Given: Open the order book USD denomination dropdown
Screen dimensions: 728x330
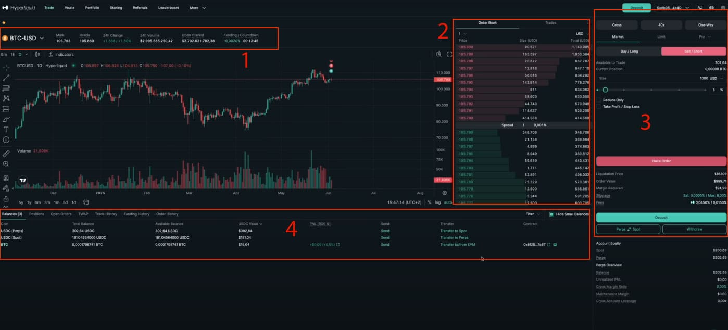Looking at the screenshot, I should pyautogui.click(x=582, y=34).
